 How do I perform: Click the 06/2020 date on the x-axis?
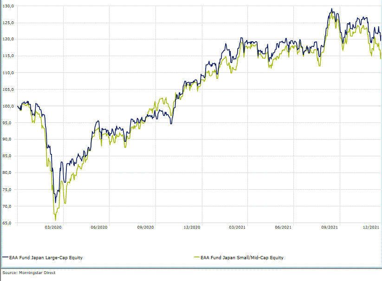100,227
